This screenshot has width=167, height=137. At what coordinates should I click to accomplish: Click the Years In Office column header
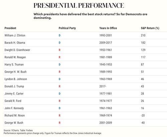(x=108, y=28)
